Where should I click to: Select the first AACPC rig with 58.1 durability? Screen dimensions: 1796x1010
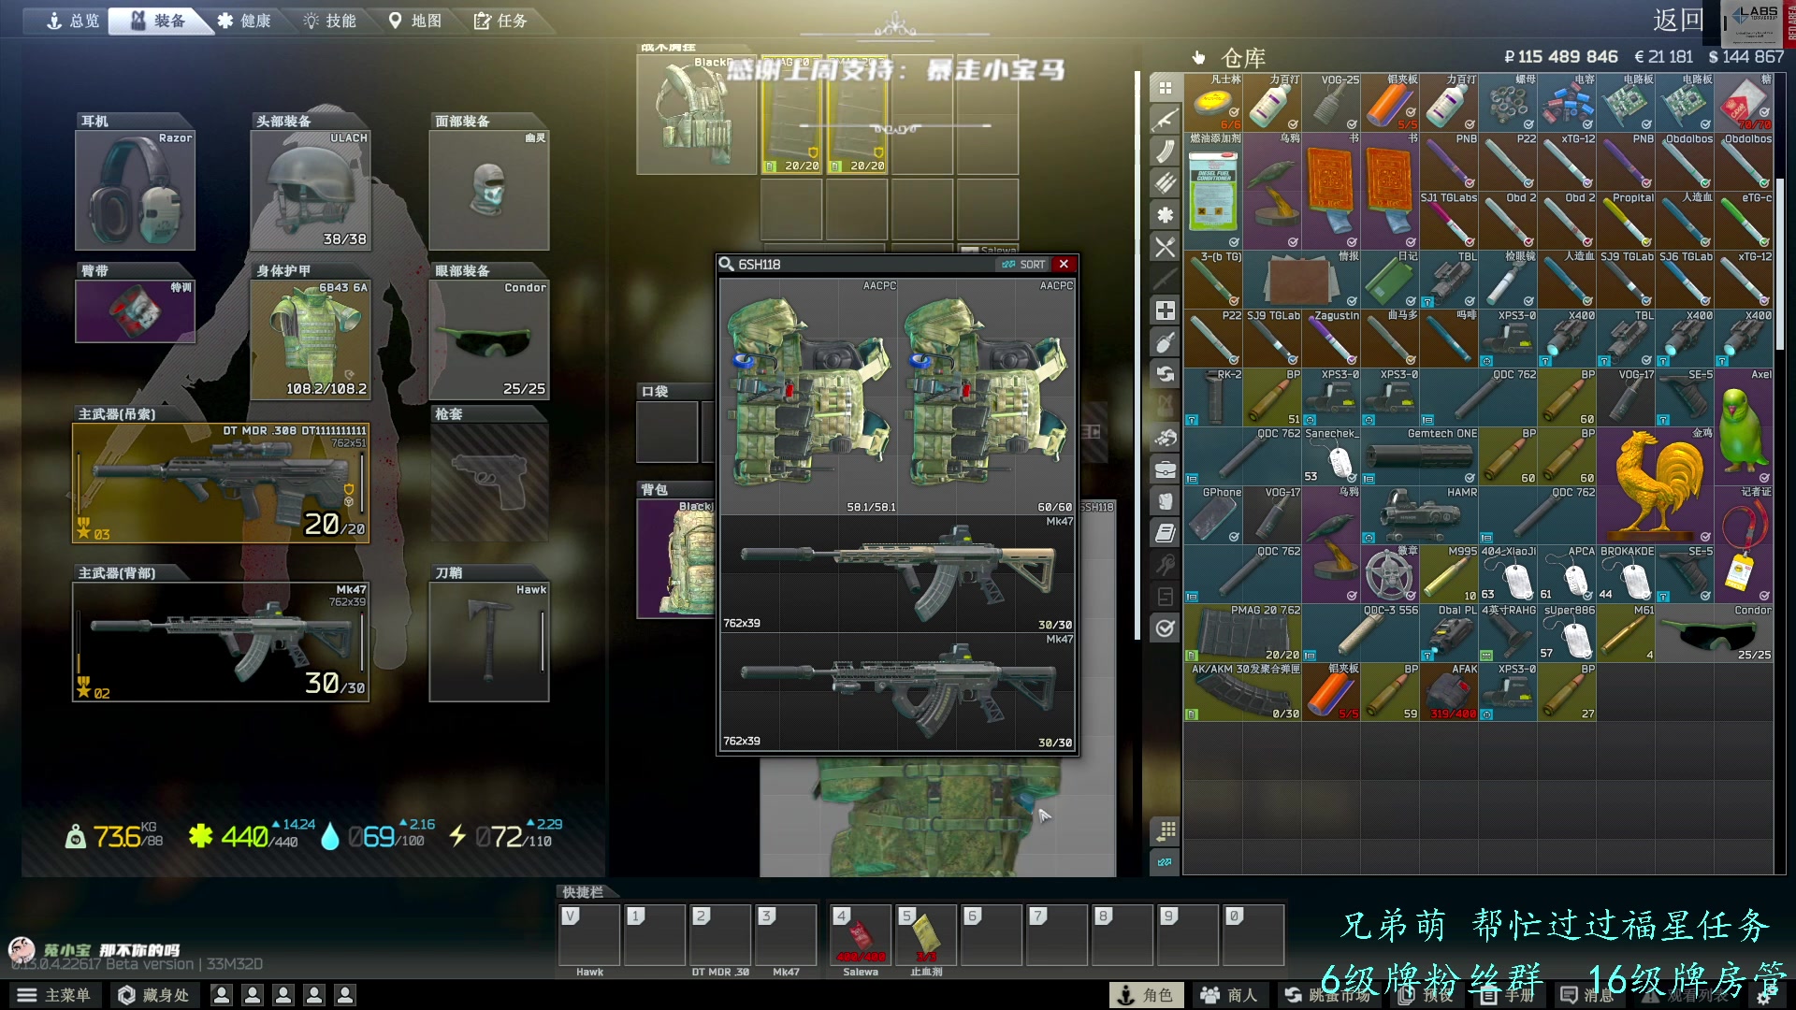[x=810, y=397]
